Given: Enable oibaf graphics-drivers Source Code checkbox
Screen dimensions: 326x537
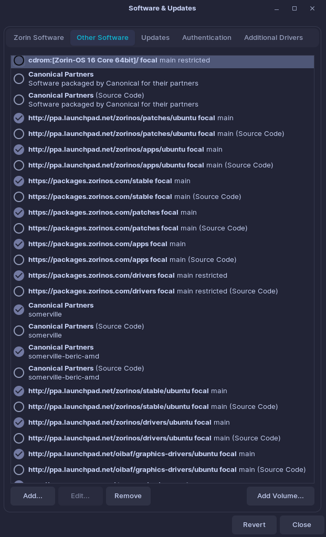Looking at the screenshot, I should (19, 470).
